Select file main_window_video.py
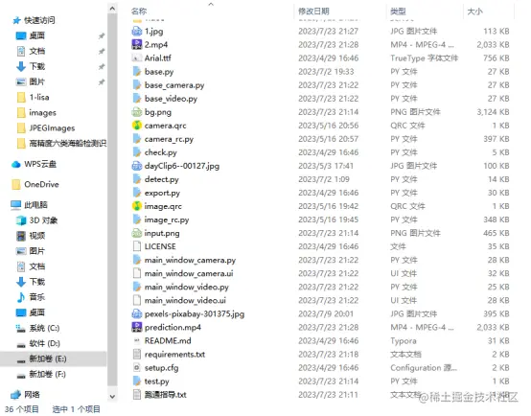The image size is (531, 416). pyautogui.click(x=187, y=287)
